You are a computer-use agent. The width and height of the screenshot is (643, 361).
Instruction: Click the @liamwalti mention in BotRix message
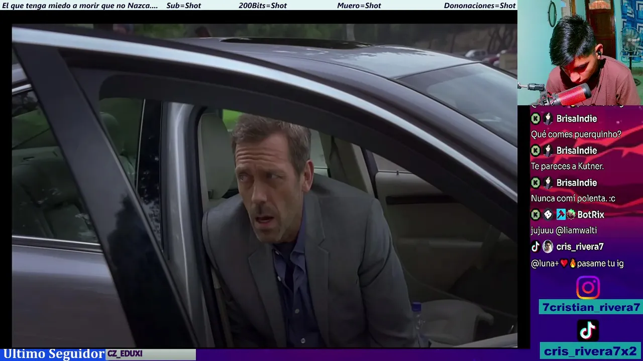(576, 231)
